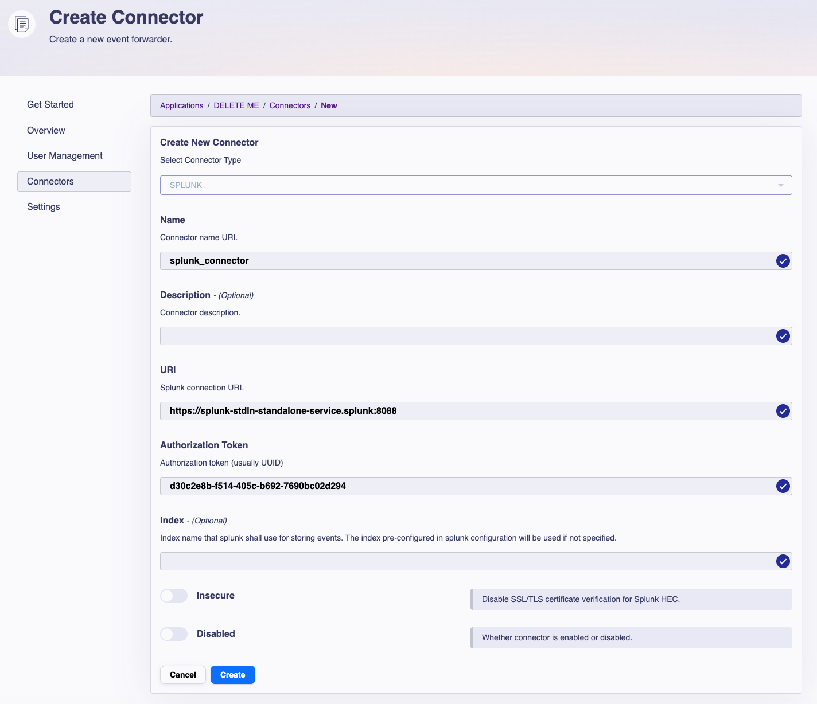This screenshot has width=817, height=704.
Task: Go to DELETE ME via the breadcrumb
Action: tap(236, 105)
